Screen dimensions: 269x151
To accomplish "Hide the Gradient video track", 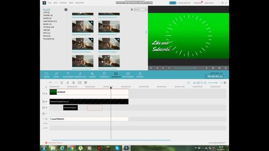I will (x=46, y=94).
